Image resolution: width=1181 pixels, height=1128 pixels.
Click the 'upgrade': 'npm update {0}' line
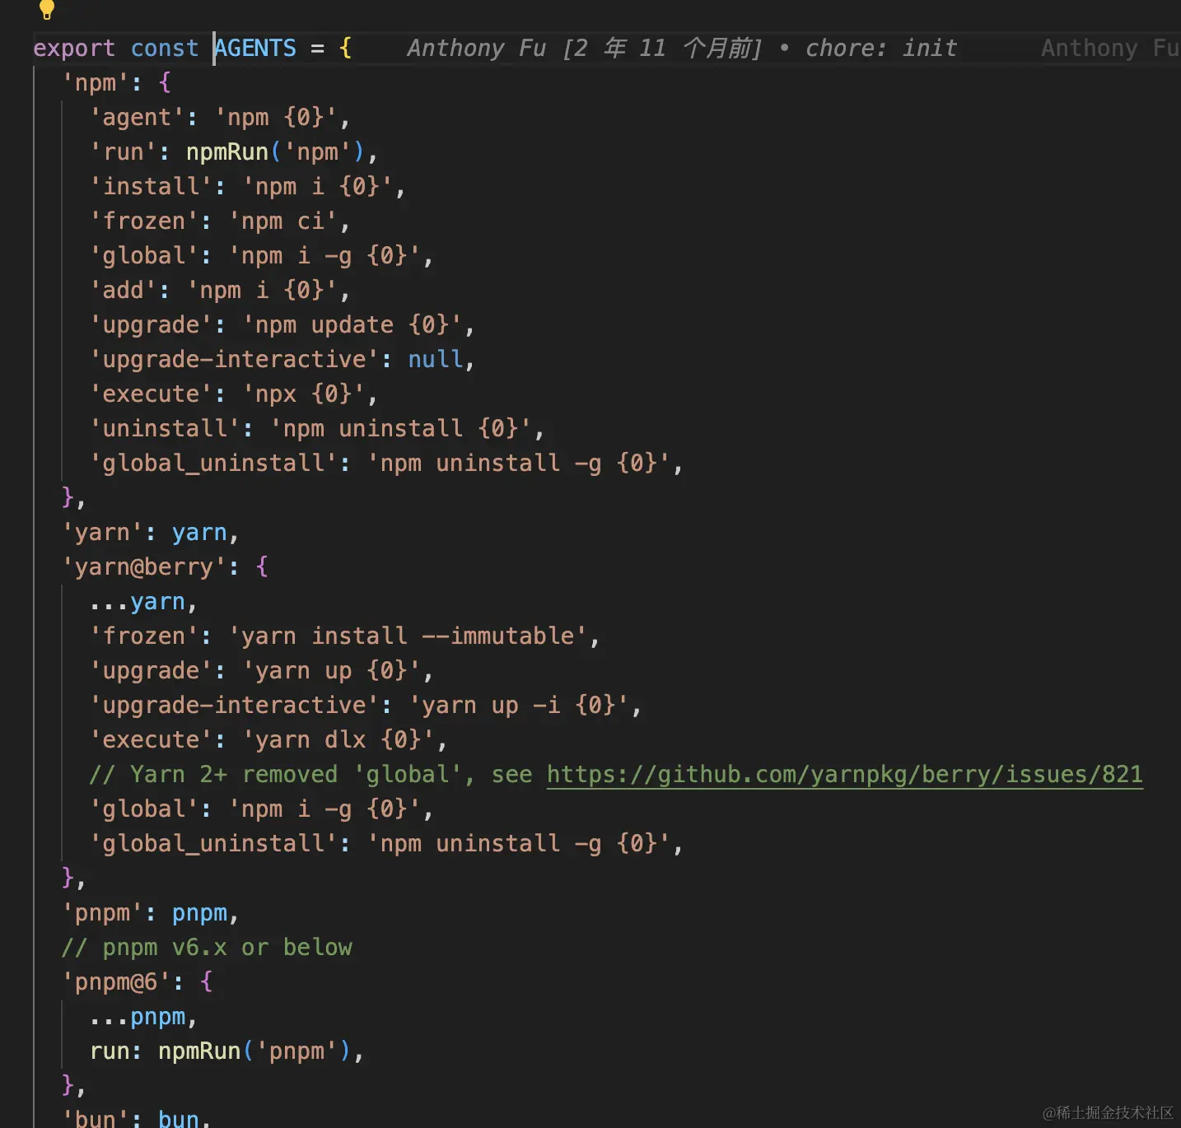pos(282,325)
